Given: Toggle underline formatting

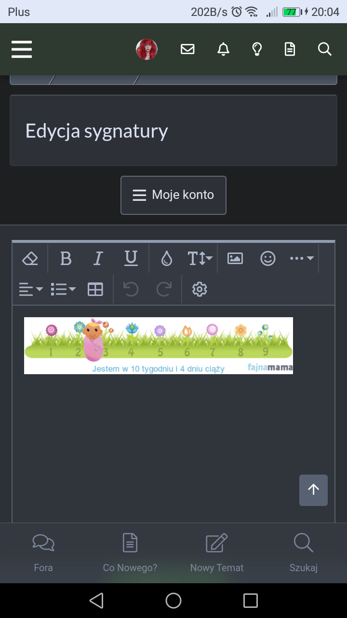Looking at the screenshot, I should 131,259.
